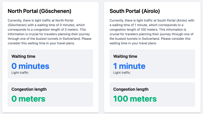Click the North Portal Waiting time label
This screenshot has width=203, height=114.
pyautogui.click(x=23, y=56)
